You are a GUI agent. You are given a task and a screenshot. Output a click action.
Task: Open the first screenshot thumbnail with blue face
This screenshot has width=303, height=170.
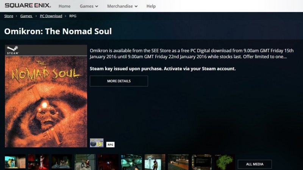[15, 162]
